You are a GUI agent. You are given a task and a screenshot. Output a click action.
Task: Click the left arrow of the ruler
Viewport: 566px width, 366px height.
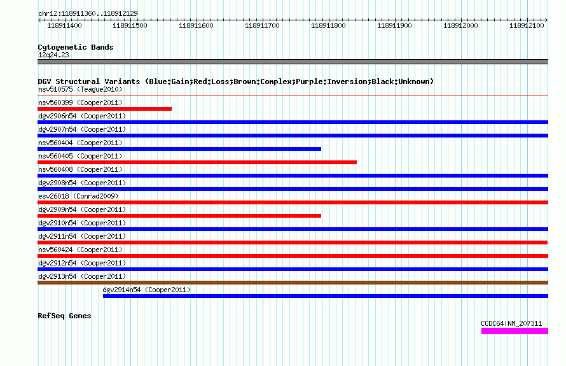pyautogui.click(x=39, y=20)
